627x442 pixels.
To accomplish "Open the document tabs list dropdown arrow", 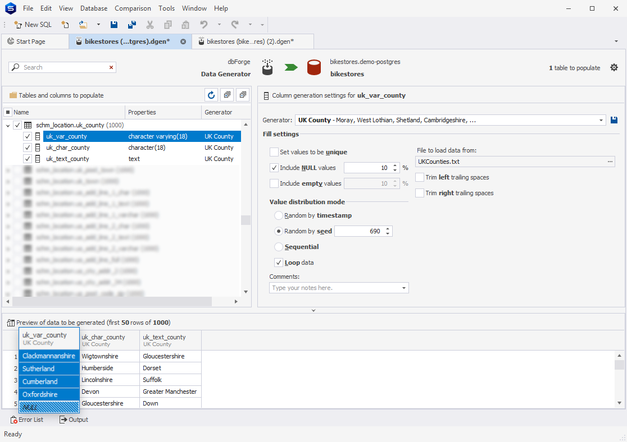I will (616, 42).
